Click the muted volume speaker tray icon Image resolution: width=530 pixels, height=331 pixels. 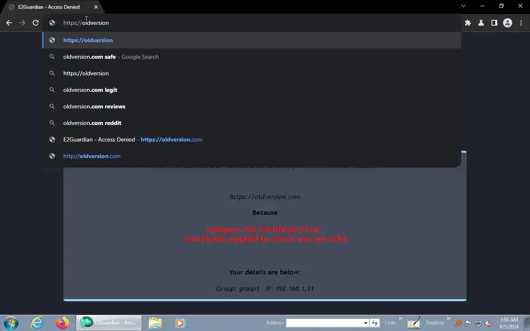[488, 323]
